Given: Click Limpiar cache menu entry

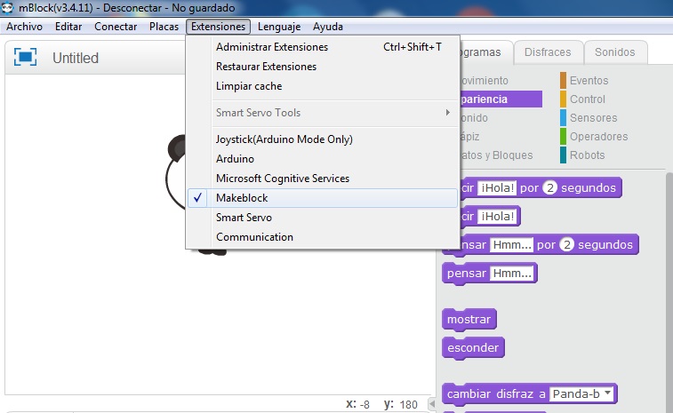Looking at the screenshot, I should [x=249, y=86].
